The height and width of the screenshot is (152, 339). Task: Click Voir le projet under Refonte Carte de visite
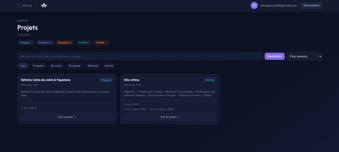point(67,117)
